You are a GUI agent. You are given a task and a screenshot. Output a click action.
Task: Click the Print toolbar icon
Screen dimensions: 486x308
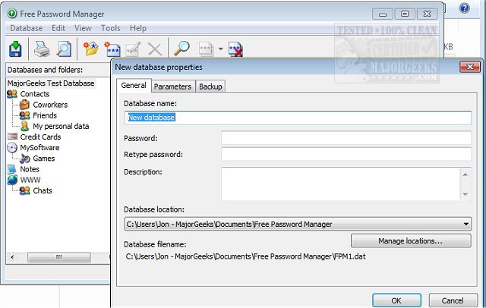(42, 49)
